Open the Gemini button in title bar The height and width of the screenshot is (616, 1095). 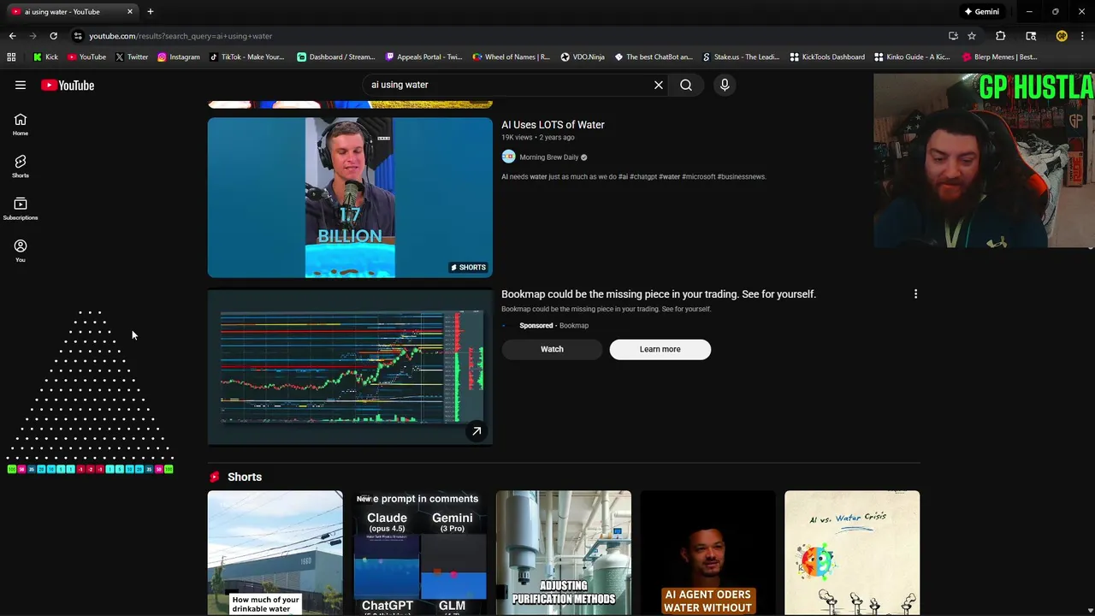tap(982, 12)
